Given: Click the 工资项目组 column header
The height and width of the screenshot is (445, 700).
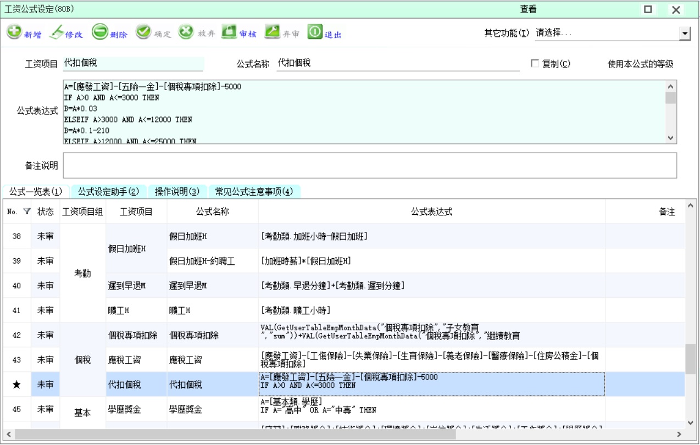Looking at the screenshot, I should [82, 212].
